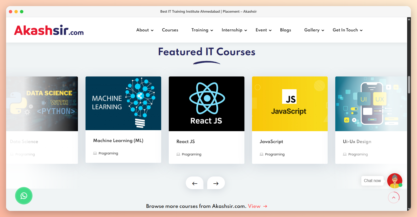The width and height of the screenshot is (417, 217).
Task: Click the page vertical scrollbar thumb
Action: pyautogui.click(x=409, y=85)
